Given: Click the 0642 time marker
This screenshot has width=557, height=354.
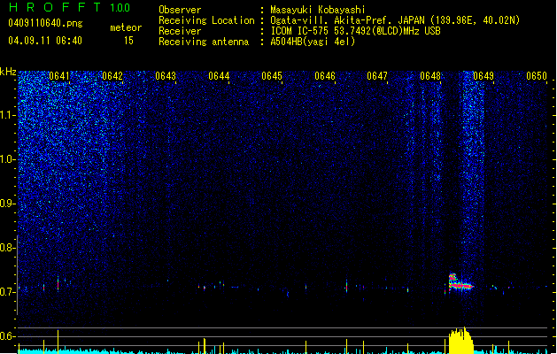Looking at the screenshot, I should pyautogui.click(x=112, y=76).
